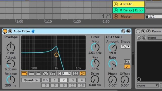The height and width of the screenshot is (91, 162).
Task: Click Raum plug-in save preset icon
Action: [x=144, y=38]
